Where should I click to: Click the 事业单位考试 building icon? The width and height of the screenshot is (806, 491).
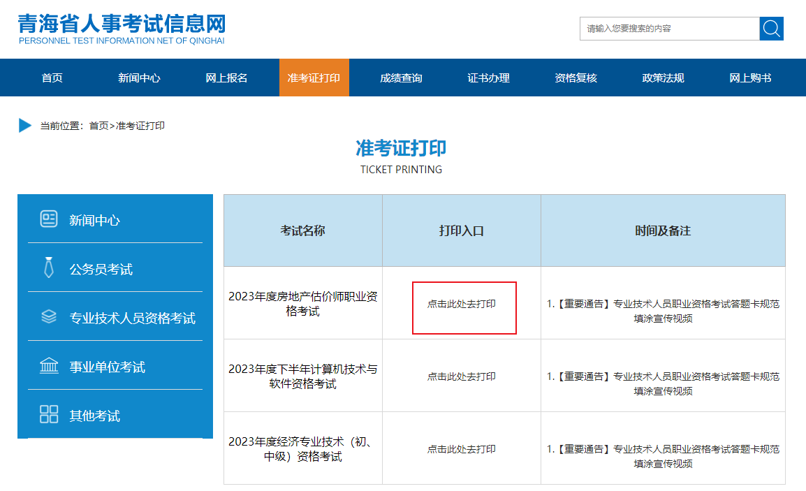(49, 366)
